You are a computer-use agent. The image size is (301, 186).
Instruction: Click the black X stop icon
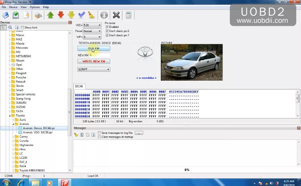tap(116, 15)
